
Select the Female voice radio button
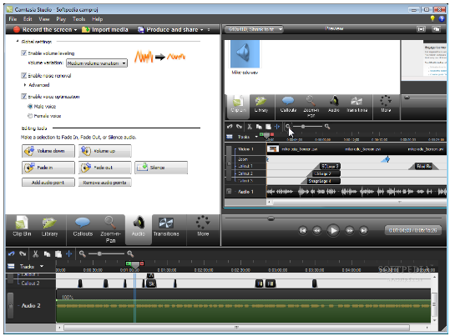click(30, 116)
